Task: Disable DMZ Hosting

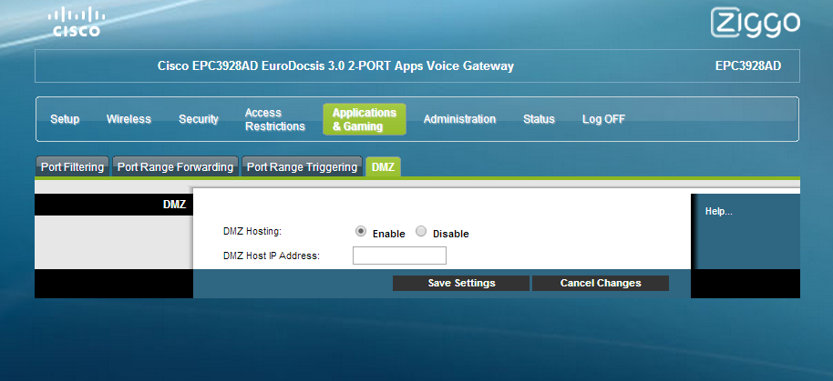Action: pyautogui.click(x=421, y=232)
